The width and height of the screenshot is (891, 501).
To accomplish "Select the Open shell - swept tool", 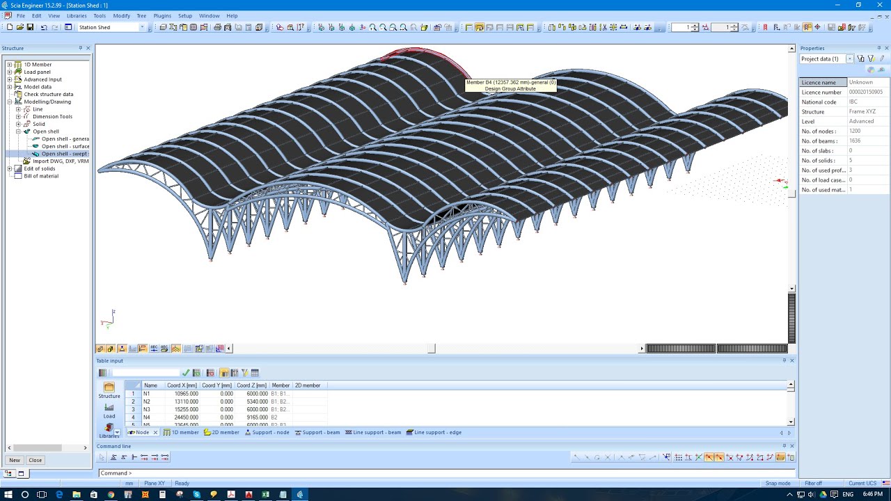I will 63,154.
